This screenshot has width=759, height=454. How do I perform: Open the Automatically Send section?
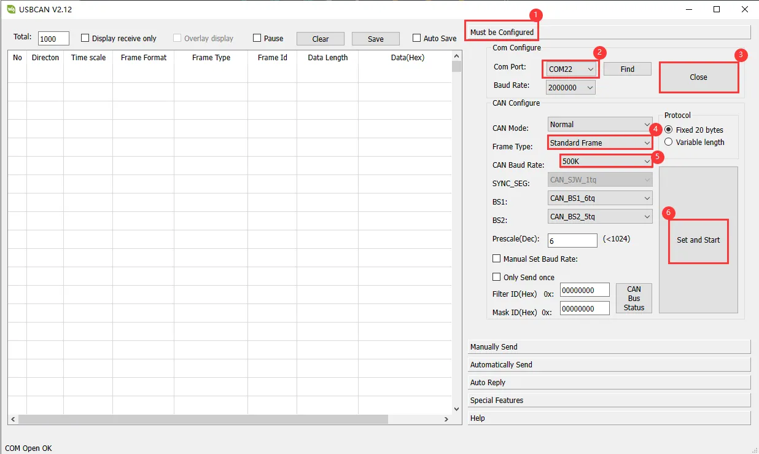tap(609, 364)
